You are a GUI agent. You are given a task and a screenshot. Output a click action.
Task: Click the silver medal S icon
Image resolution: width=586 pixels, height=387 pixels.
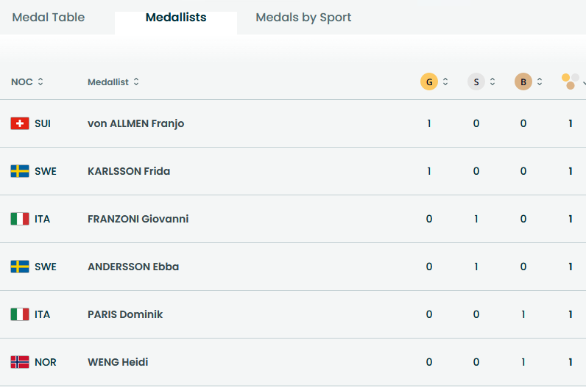[x=476, y=82]
